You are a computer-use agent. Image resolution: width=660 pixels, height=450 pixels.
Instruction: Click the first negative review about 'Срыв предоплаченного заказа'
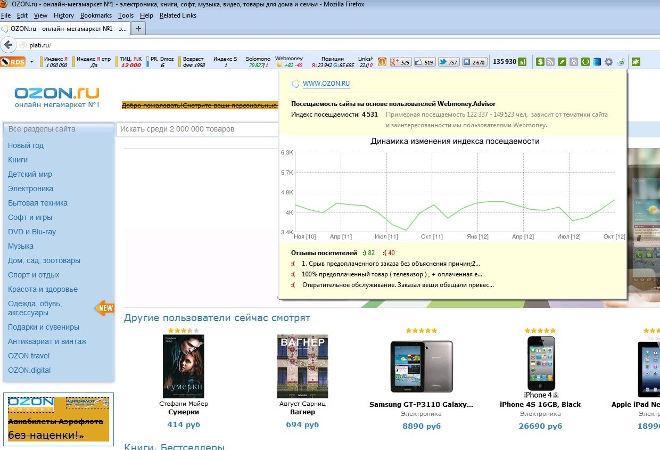pyautogui.click(x=391, y=263)
